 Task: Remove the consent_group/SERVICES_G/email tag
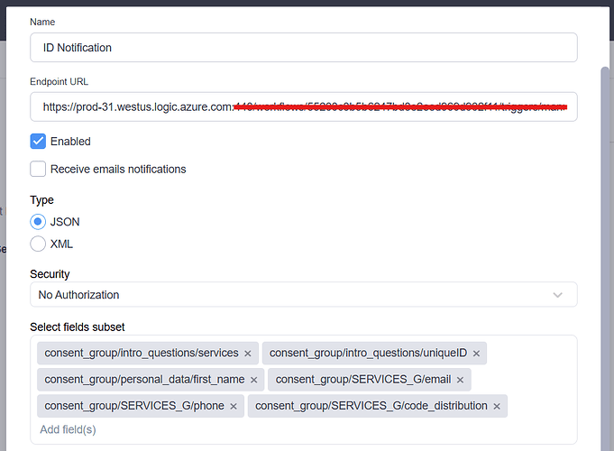click(460, 380)
